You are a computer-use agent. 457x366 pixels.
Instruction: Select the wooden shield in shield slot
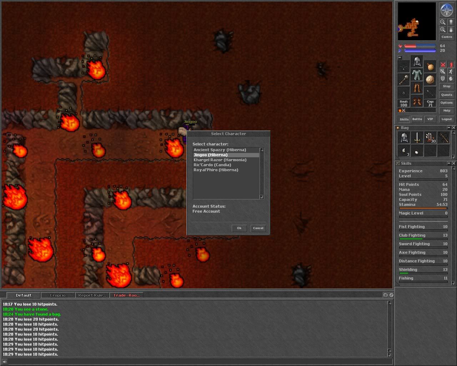coord(430,80)
